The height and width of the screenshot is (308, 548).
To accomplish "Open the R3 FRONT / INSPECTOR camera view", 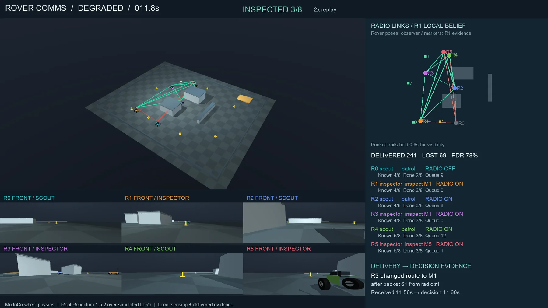I will 61,274.
